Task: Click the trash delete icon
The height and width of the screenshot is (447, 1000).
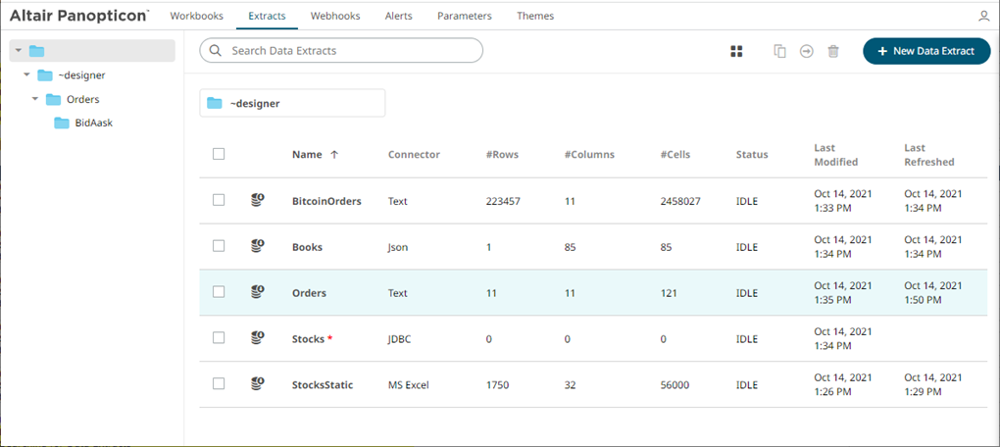Action: coord(833,52)
